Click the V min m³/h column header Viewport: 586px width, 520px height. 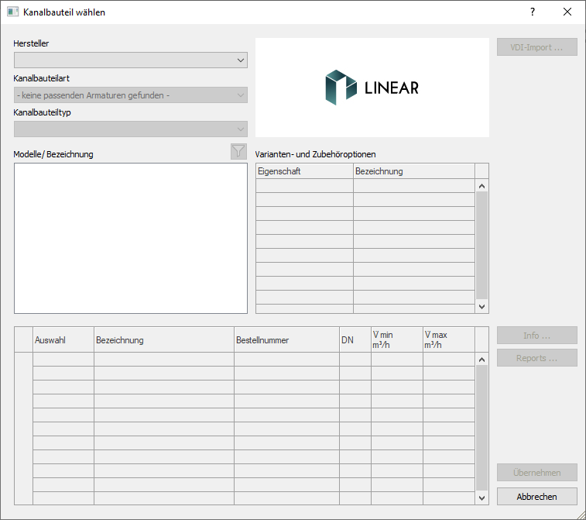coord(397,340)
